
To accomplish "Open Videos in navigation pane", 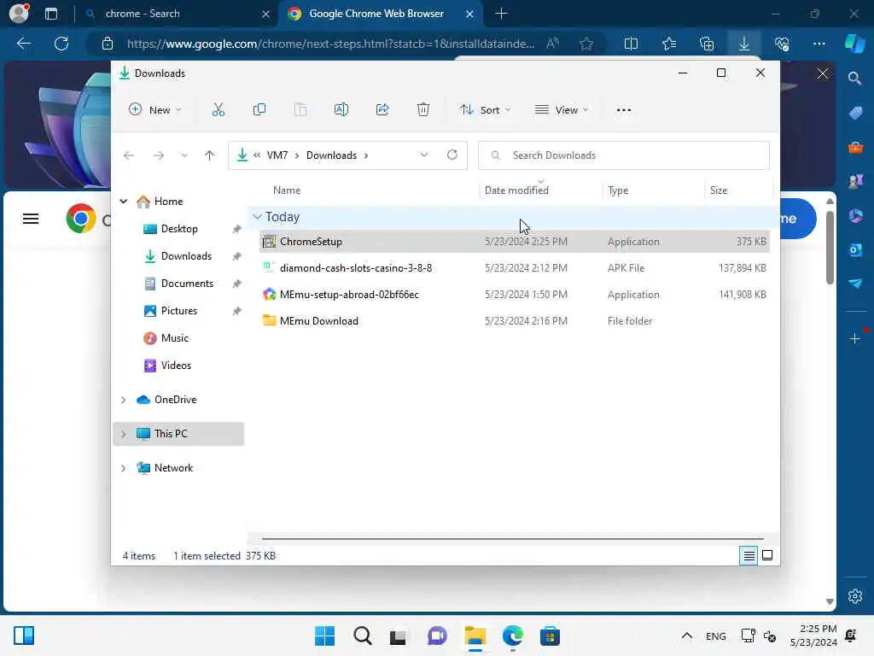I will (176, 366).
